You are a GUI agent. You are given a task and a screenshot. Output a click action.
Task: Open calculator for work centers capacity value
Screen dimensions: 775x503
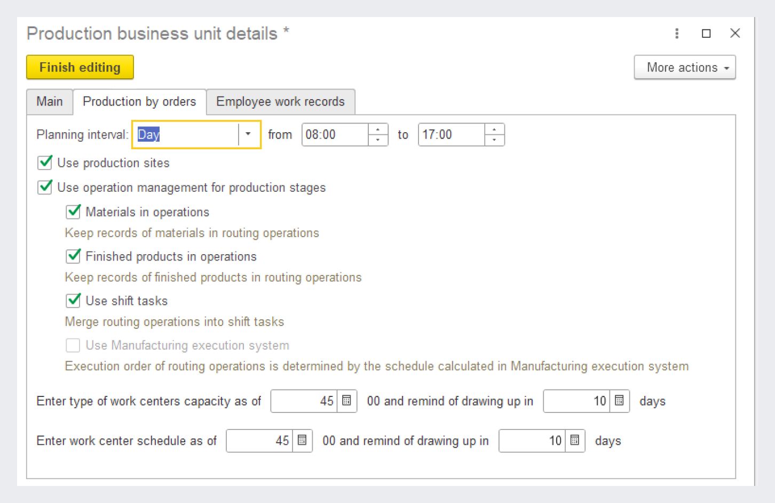[x=346, y=401]
